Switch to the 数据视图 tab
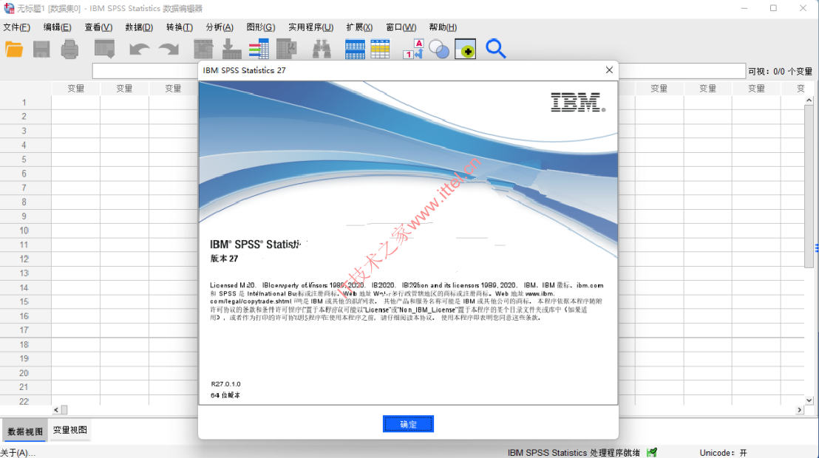This screenshot has width=819, height=458. [25, 431]
